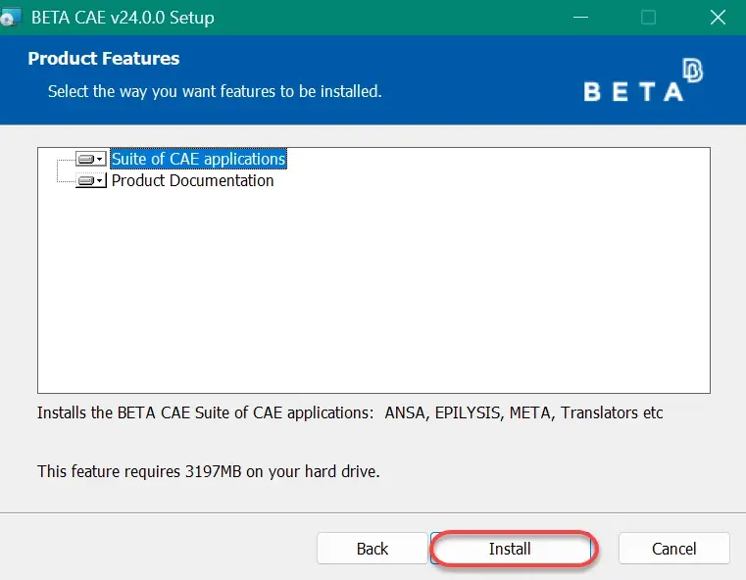
Task: Select the Suite of CAE applications feature
Action: [198, 159]
